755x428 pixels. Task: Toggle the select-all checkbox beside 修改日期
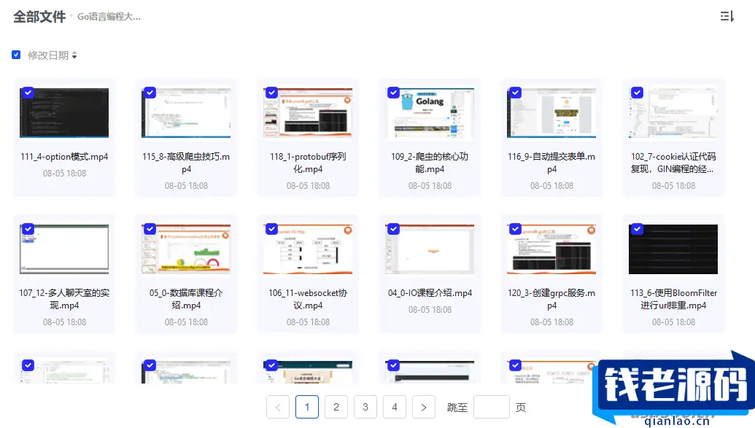[16, 55]
